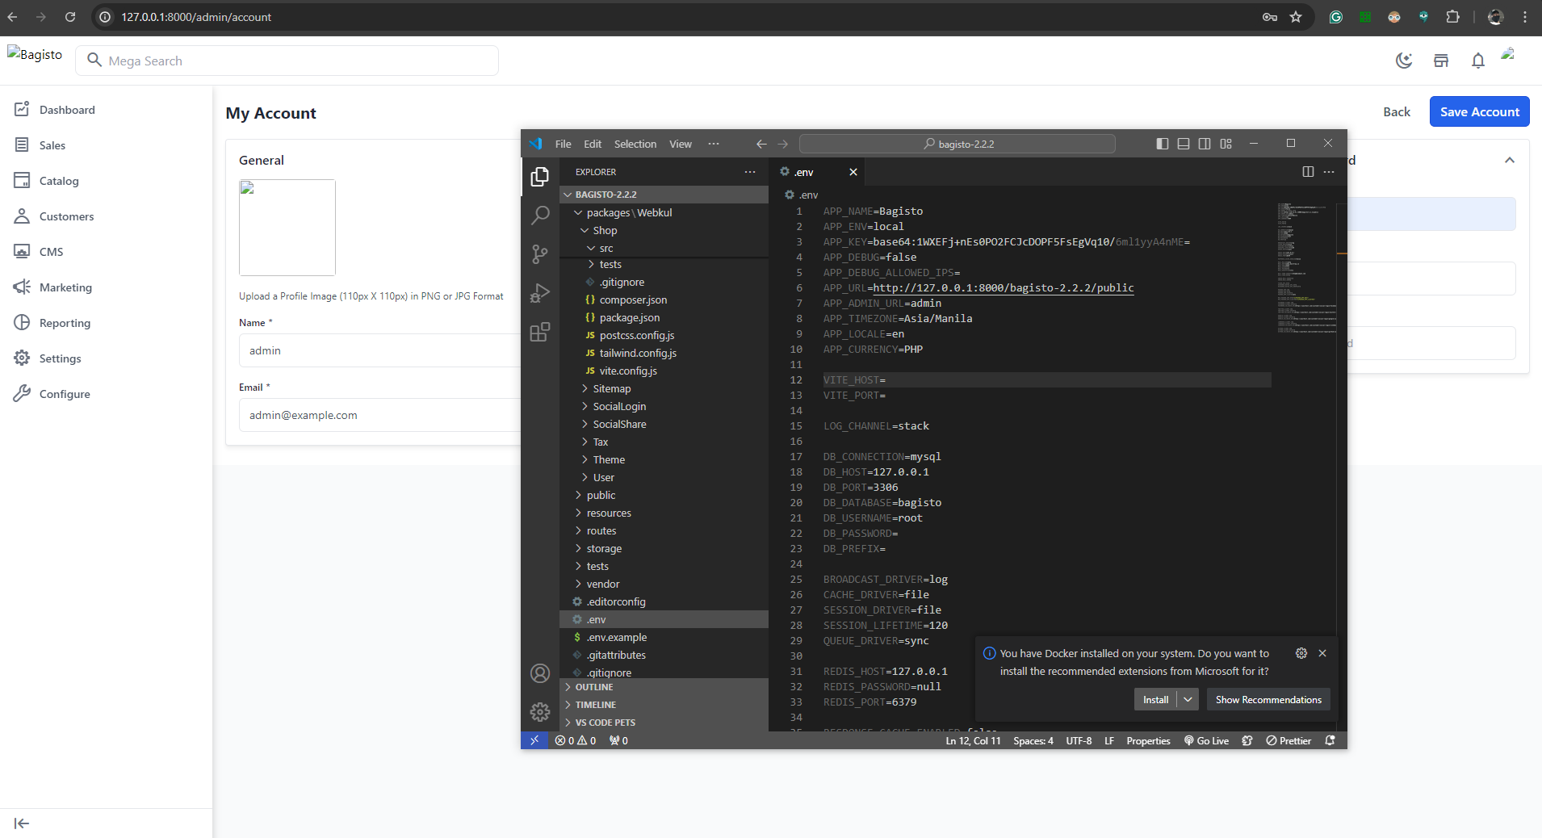Open the browser extensions puzzle icon
Viewport: 1542px width, 838px height.
[1452, 17]
